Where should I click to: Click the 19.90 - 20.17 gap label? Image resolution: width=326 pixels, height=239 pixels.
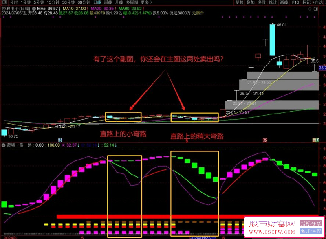click(x=68, y=127)
